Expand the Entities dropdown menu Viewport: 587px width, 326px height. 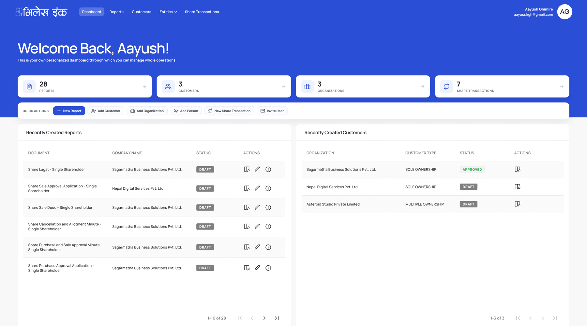click(x=168, y=12)
